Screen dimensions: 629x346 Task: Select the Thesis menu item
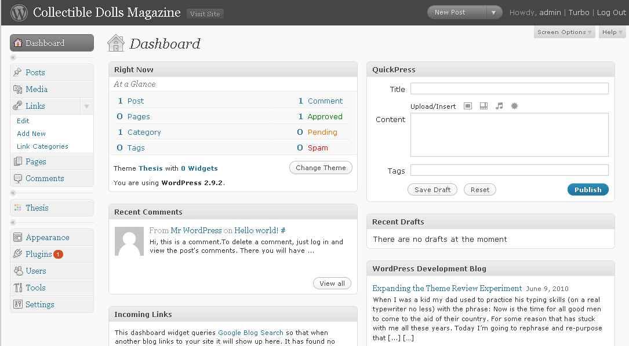point(37,208)
